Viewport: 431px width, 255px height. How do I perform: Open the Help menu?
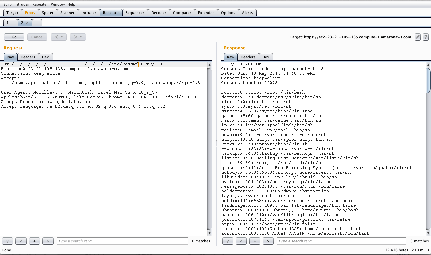tap(71, 4)
